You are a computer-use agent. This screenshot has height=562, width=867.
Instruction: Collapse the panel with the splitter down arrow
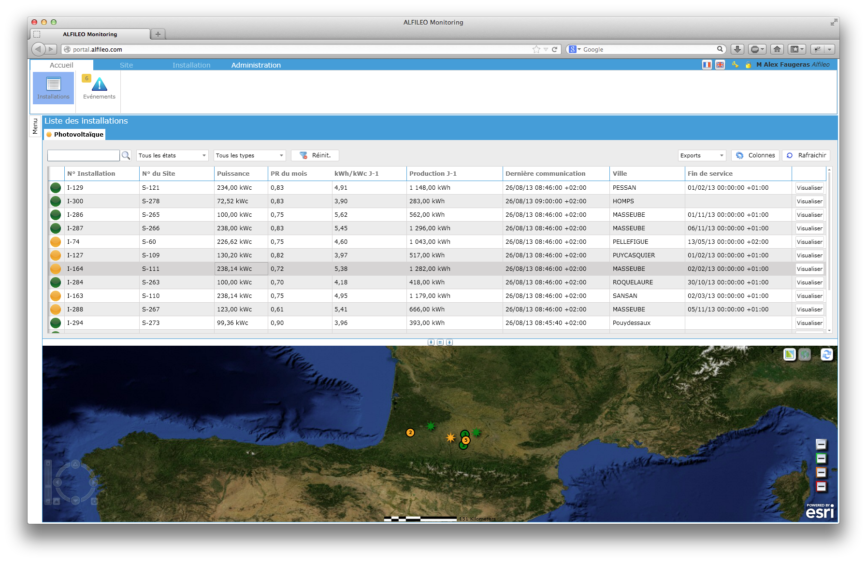tap(431, 342)
